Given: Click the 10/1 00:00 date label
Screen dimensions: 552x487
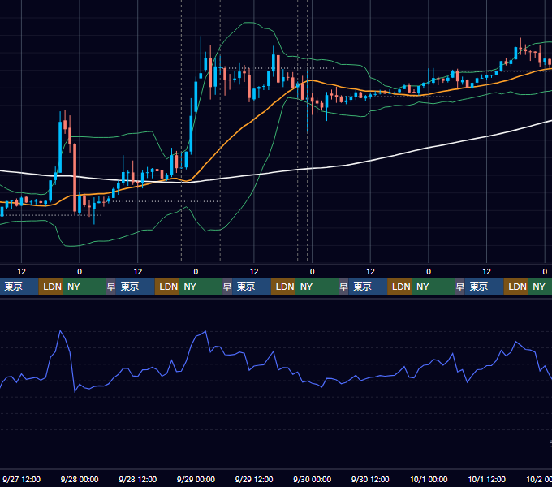Looking at the screenshot, I should pyautogui.click(x=429, y=479).
